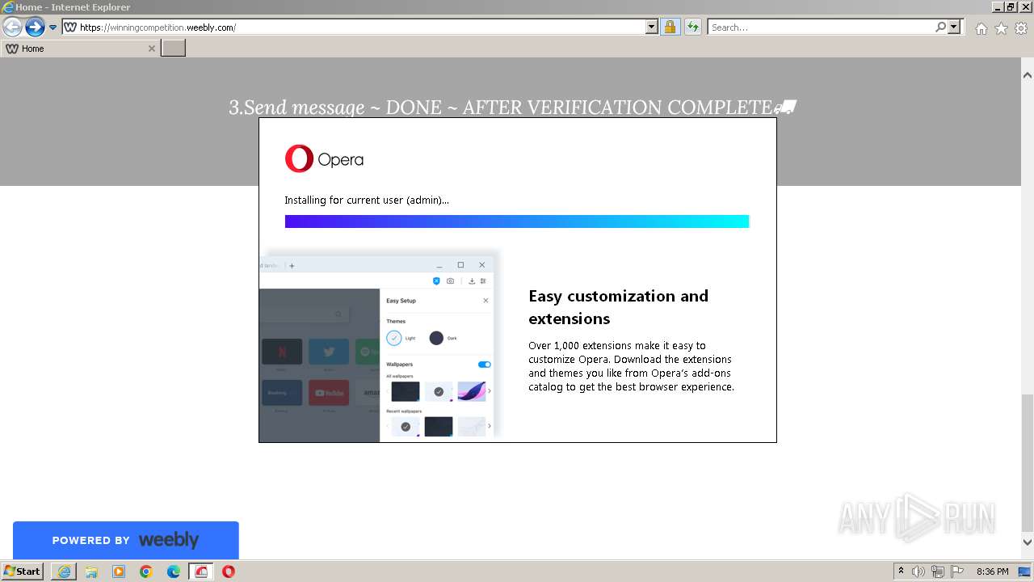Open the Opera installer taskbar item
Screen dimensions: 1034x582
click(201, 571)
